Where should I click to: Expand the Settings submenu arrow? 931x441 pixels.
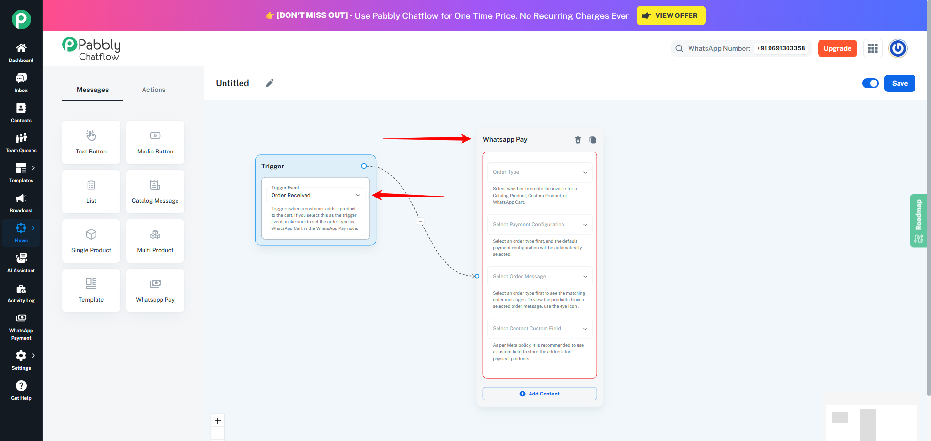coord(33,356)
